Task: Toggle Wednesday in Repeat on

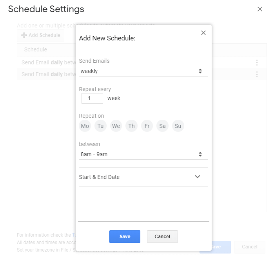Action: coord(116,126)
